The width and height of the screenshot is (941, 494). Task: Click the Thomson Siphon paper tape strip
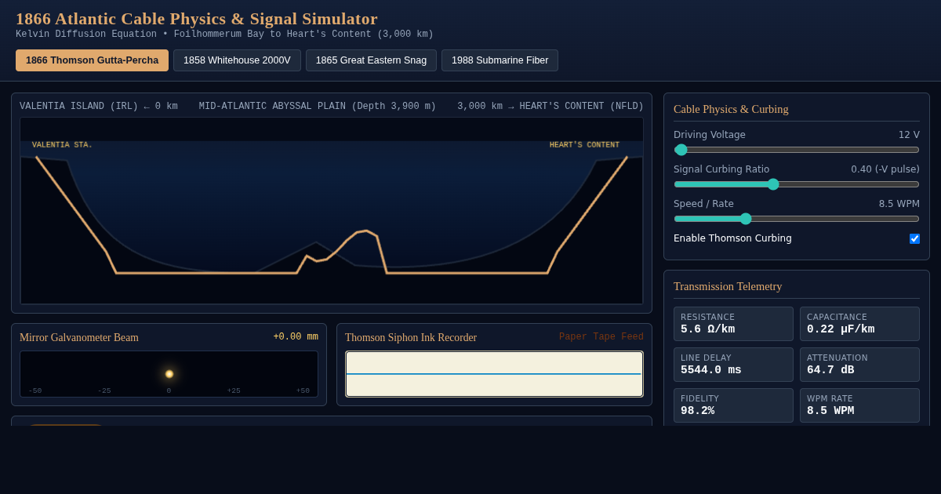coord(494,374)
